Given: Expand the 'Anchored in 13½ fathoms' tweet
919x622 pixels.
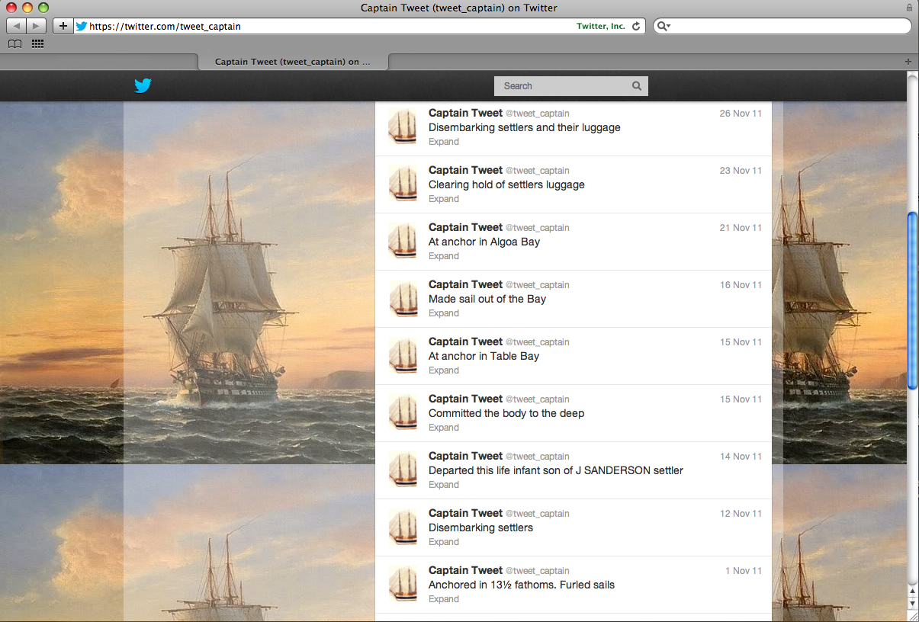Looking at the screenshot, I should pos(444,599).
